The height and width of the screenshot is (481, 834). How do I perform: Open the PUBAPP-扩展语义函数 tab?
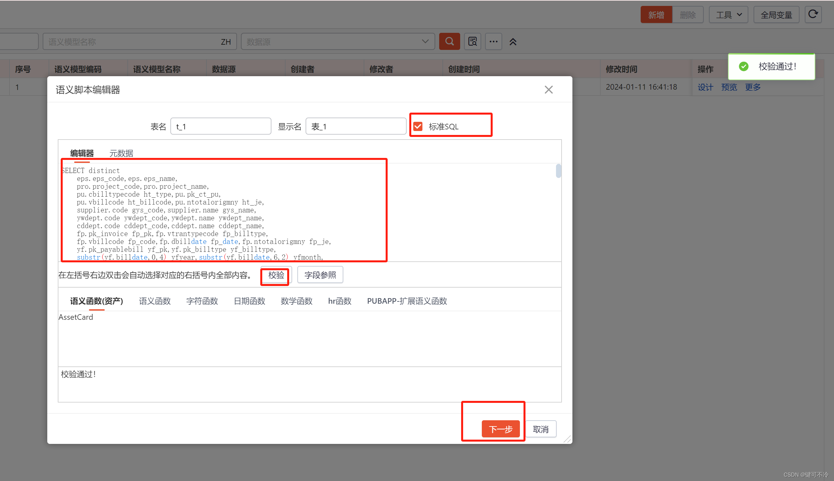[x=407, y=301]
